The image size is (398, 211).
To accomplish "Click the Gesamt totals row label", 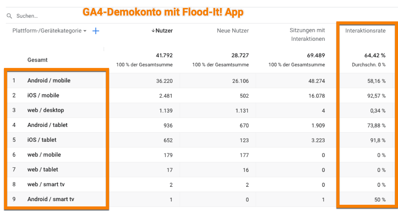I will [x=37, y=60].
